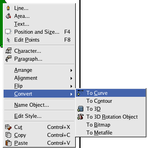148x148 pixels.
Task: Expand the Arrange submenu arrow
Action: (x=71, y=70)
